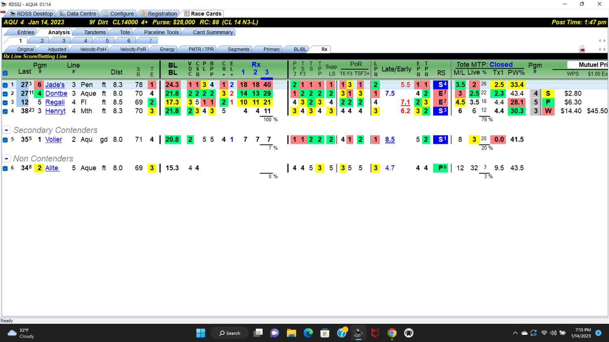Open the Alite horse link
The width and height of the screenshot is (609, 342).
pyautogui.click(x=52, y=168)
